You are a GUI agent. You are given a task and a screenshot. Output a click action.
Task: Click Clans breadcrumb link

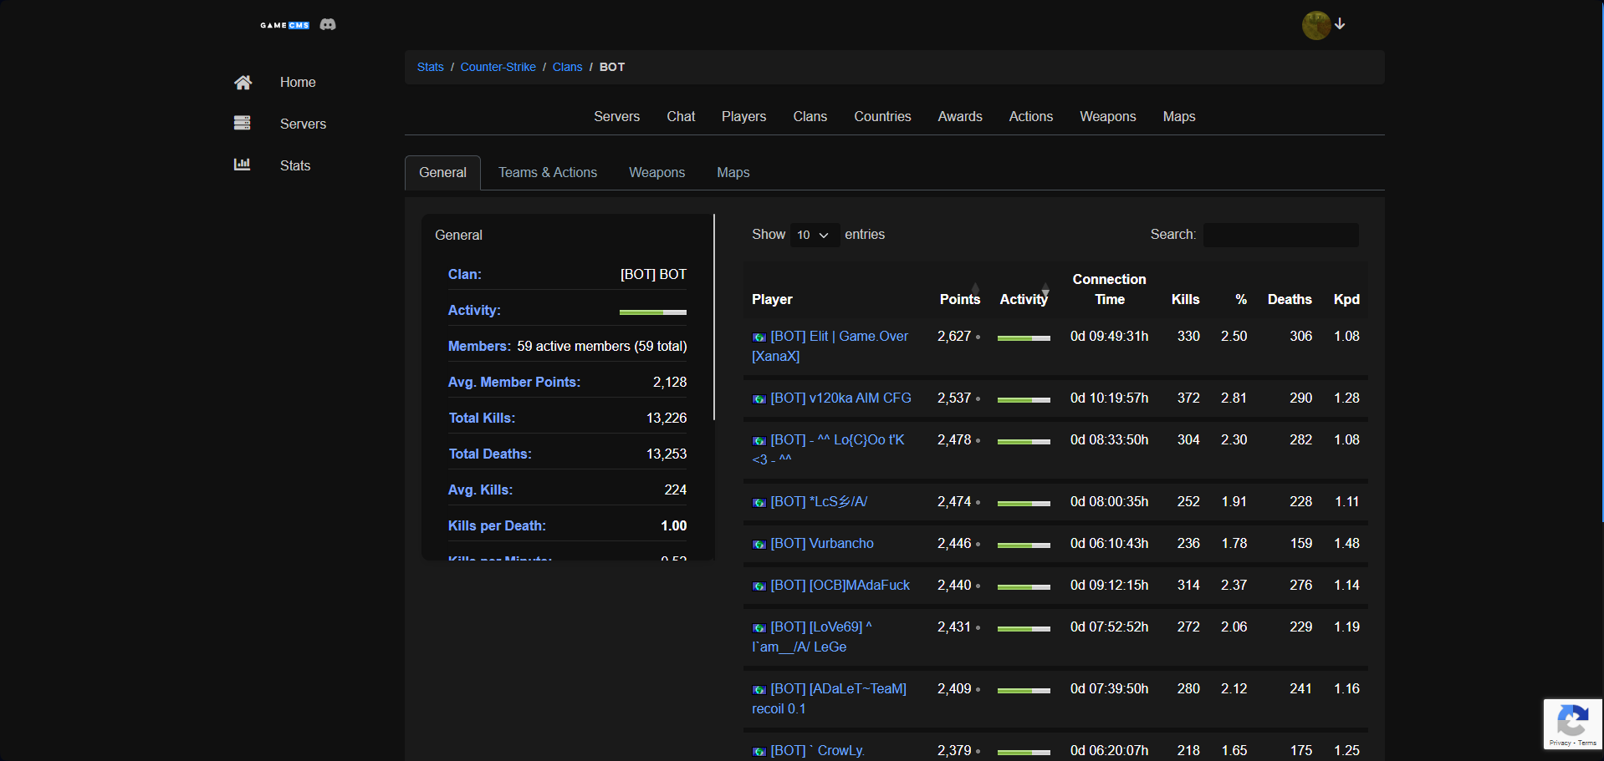tap(567, 67)
